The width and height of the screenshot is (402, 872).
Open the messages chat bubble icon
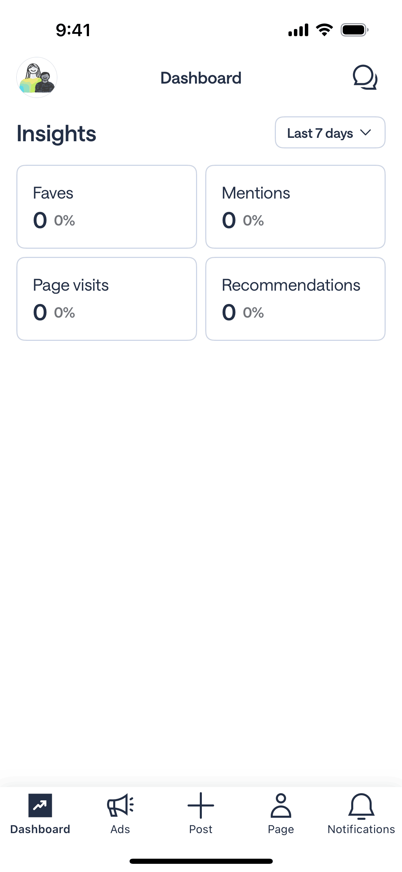(364, 77)
